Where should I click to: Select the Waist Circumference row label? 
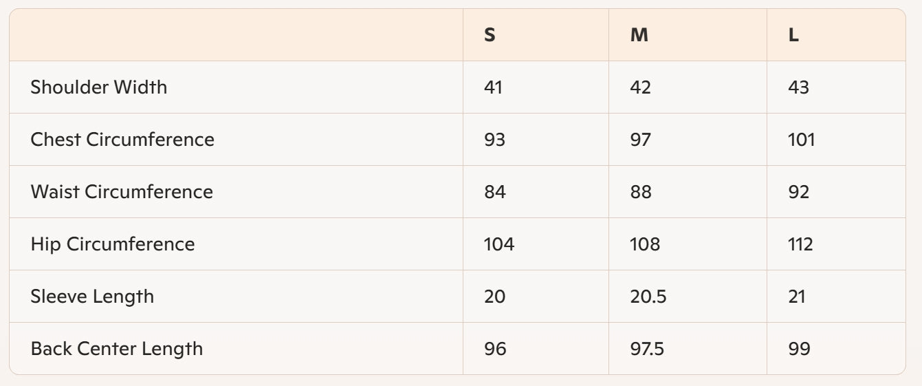(122, 192)
